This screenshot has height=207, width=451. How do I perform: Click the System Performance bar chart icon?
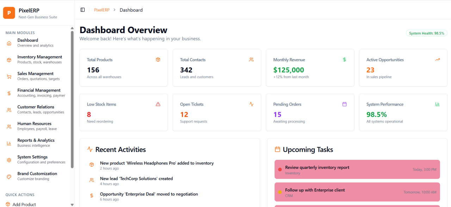tap(438, 104)
